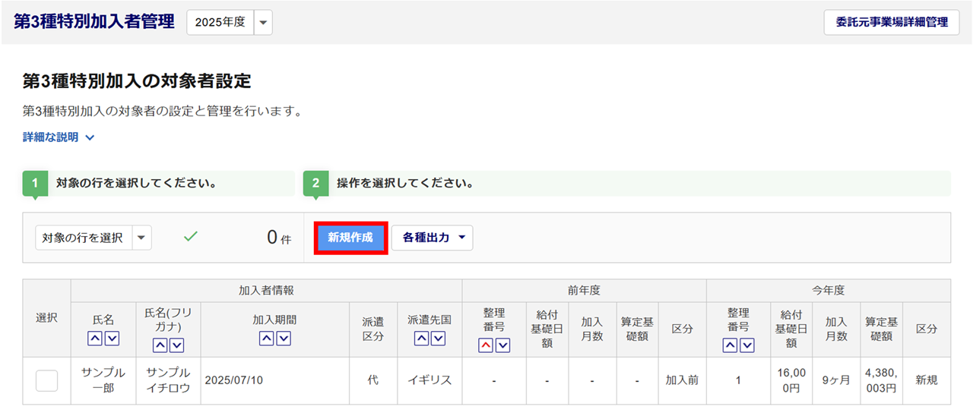
Task: Sort 派遣先国 column ascending
Action: pos(421,339)
